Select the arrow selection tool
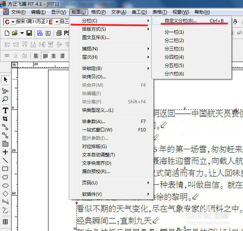 pos(5,80)
